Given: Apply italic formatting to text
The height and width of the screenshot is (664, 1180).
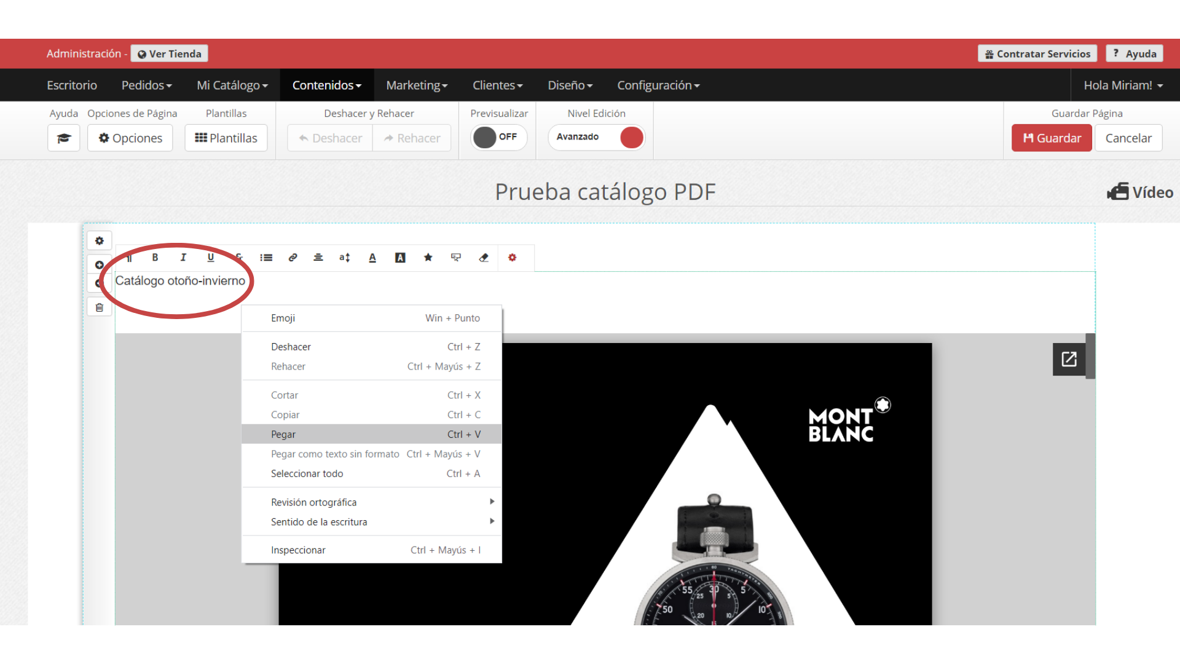Looking at the screenshot, I should coord(183,258).
